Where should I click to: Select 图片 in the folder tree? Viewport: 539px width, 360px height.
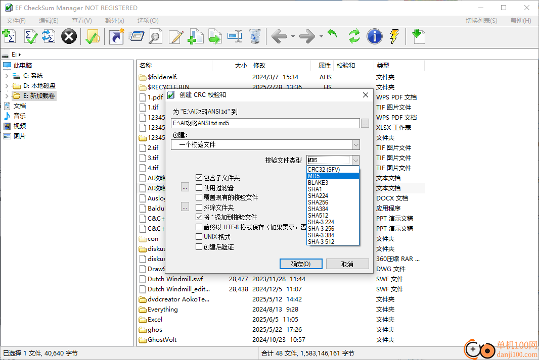tap(20, 136)
